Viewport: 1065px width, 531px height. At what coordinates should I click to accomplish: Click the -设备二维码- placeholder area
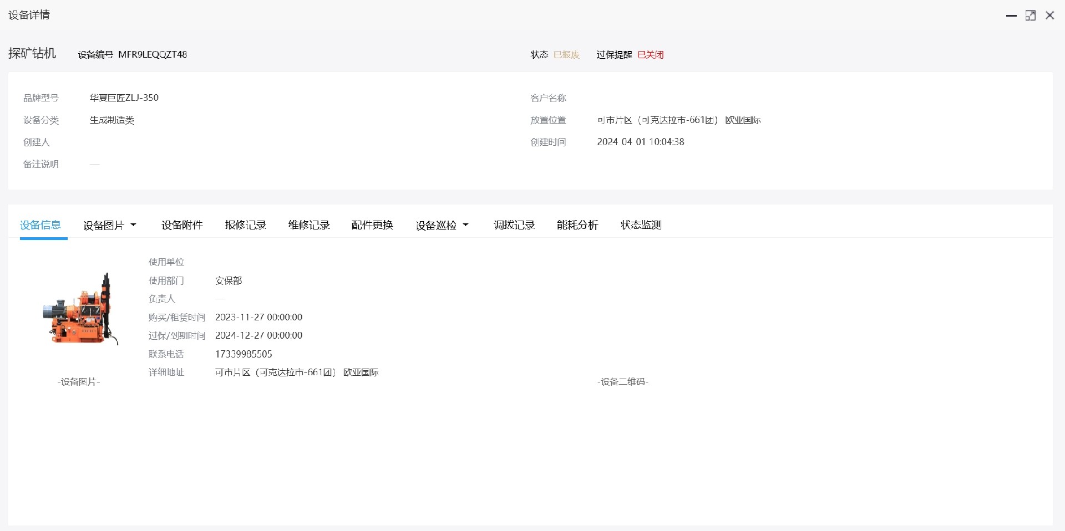[622, 381]
